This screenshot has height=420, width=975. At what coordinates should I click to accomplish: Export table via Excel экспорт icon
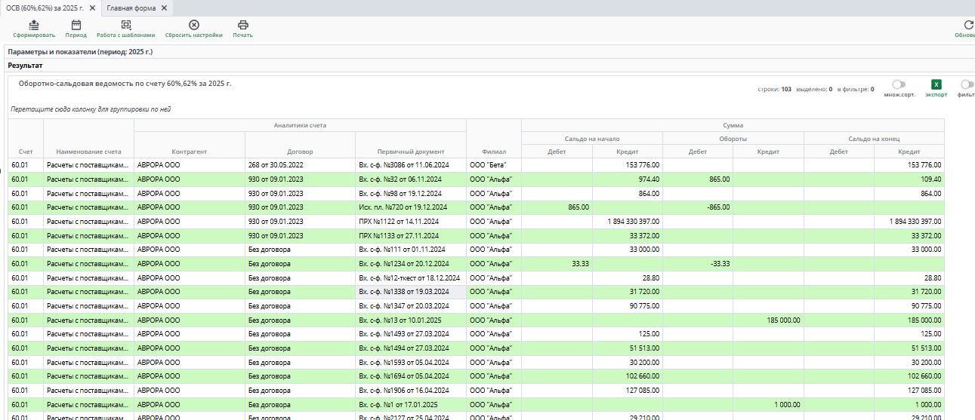[x=936, y=85]
